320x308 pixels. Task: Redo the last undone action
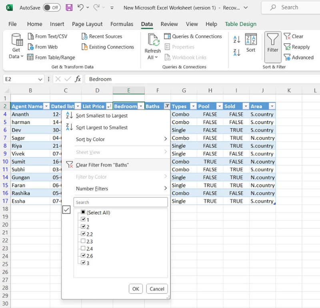(x=96, y=8)
